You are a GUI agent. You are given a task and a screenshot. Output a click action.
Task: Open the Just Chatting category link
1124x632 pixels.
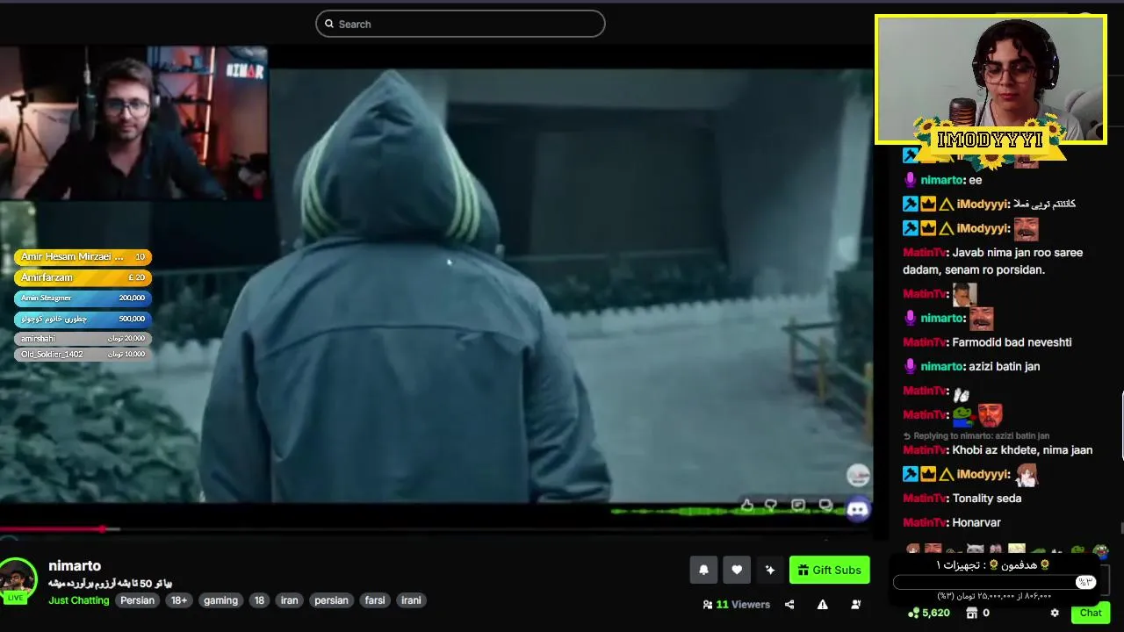pyautogui.click(x=79, y=600)
